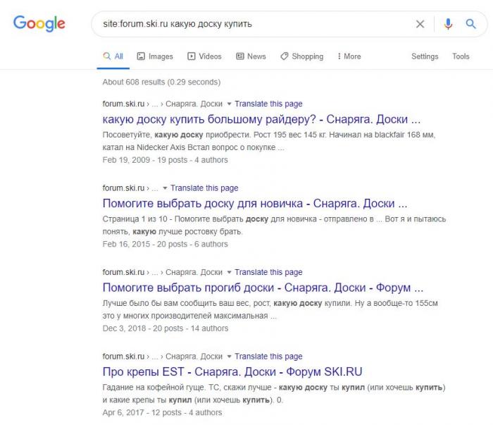This screenshot has width=493, height=425.
Task: Click snippet text starting 'Страница 1 из 10'
Action: [274, 226]
